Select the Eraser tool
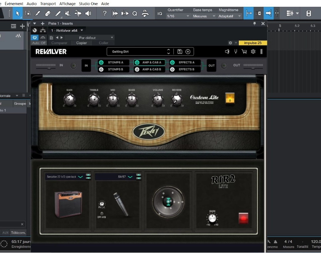 pyautogui.click(x=48, y=13)
